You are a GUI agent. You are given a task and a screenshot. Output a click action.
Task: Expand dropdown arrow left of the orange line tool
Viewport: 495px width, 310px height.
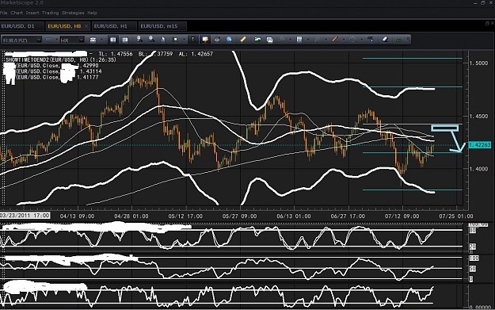point(326,40)
